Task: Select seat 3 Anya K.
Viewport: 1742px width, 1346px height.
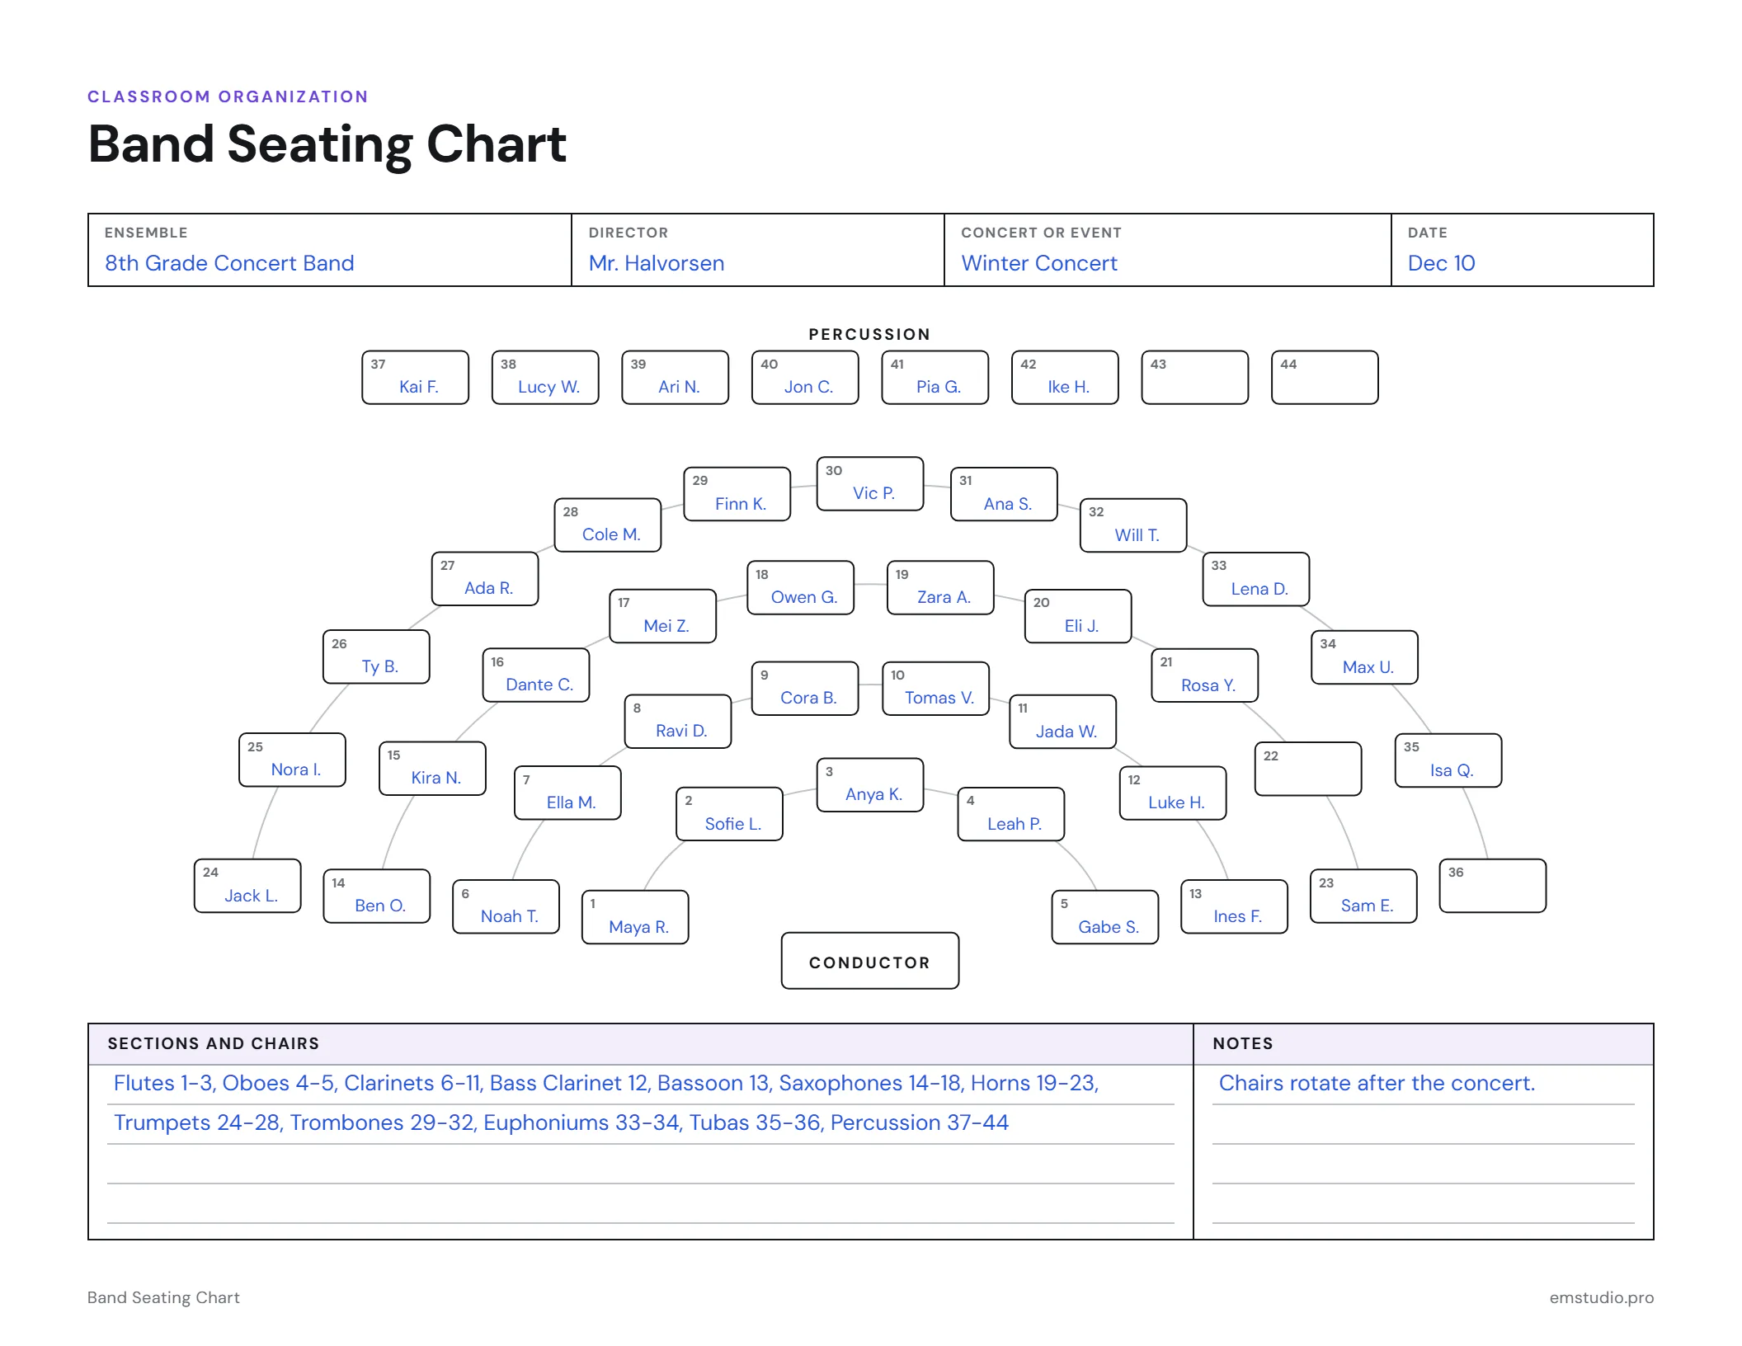Action: pos(870,785)
